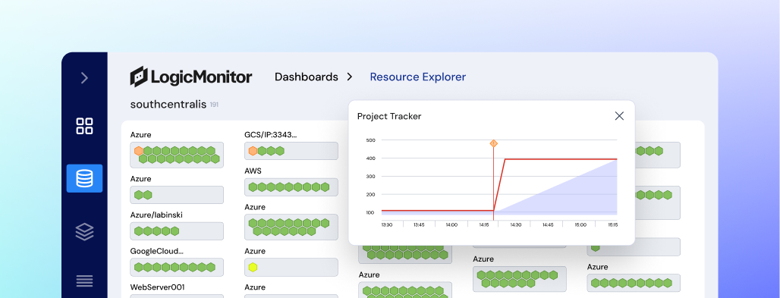The height and width of the screenshot is (298, 780).
Task: Open the Azure/labinski resource group tile
Action: coord(177,231)
